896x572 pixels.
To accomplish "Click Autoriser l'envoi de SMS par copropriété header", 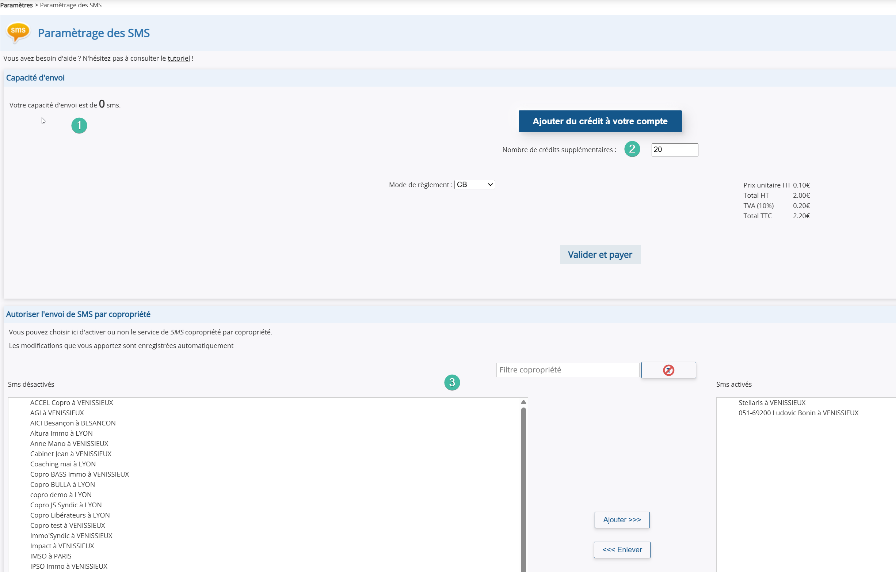I will (78, 314).
